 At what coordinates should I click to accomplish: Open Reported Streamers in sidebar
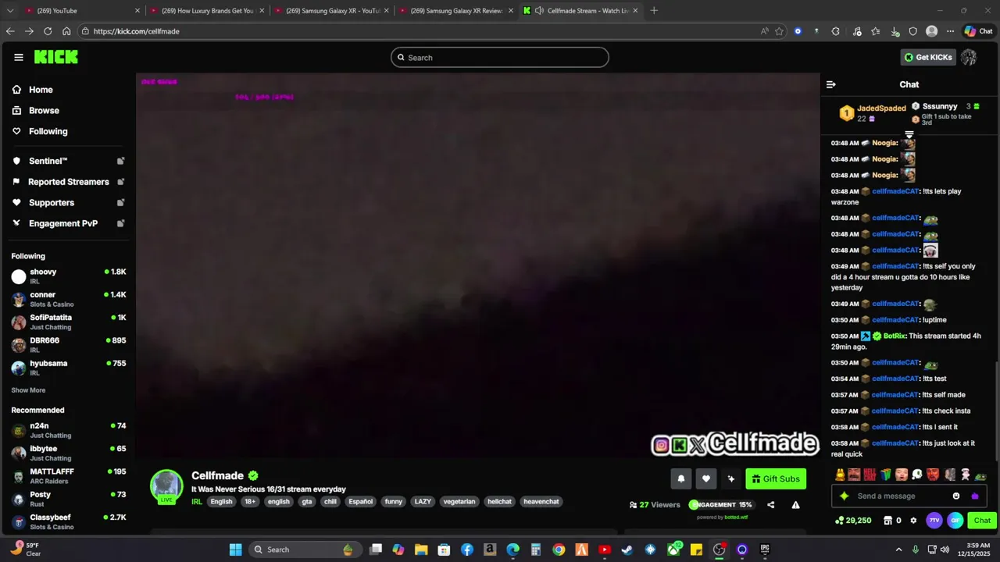69,182
